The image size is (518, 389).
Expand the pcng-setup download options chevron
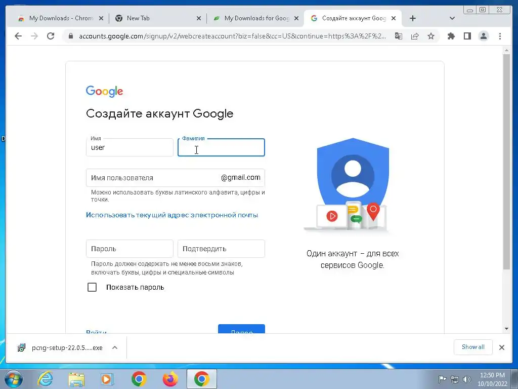click(x=115, y=347)
